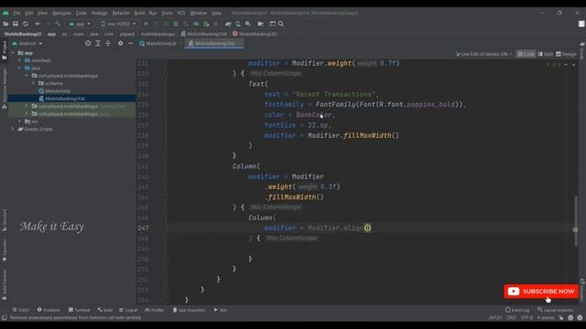Expand the res folder
This screenshot has height=329, width=586.
[20, 122]
